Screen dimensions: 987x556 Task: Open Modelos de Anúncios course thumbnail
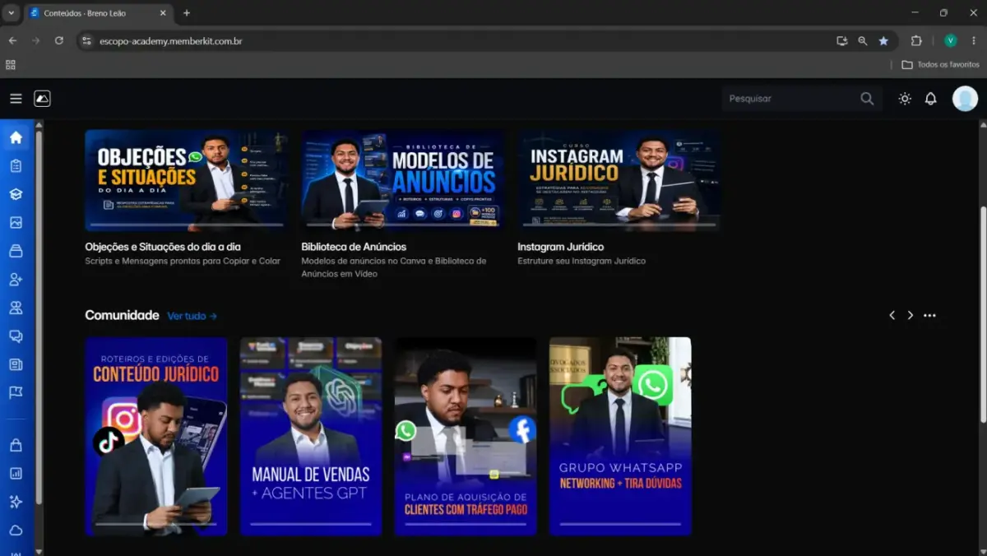(x=402, y=180)
